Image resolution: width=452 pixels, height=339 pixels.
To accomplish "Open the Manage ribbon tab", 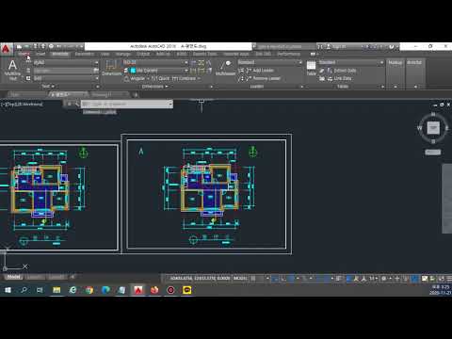I will [123, 54].
